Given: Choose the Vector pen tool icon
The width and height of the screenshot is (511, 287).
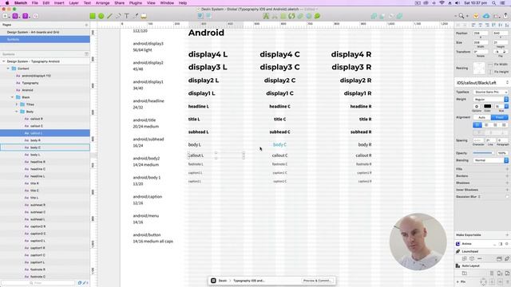Looking at the screenshot, I should coord(118,16).
